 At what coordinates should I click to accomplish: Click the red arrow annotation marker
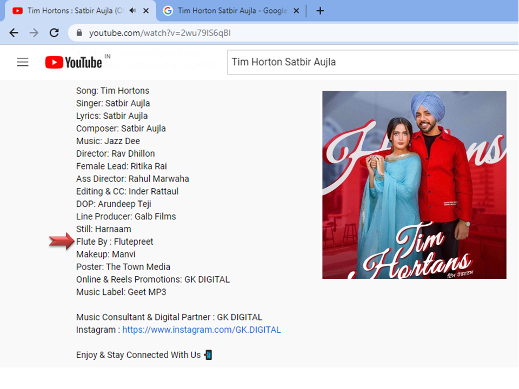pos(62,241)
